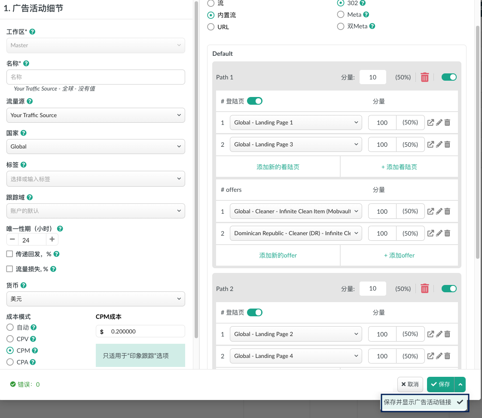This screenshot has height=418, width=482.
Task: Select 双Meta redirect radio
Action: coord(341,26)
